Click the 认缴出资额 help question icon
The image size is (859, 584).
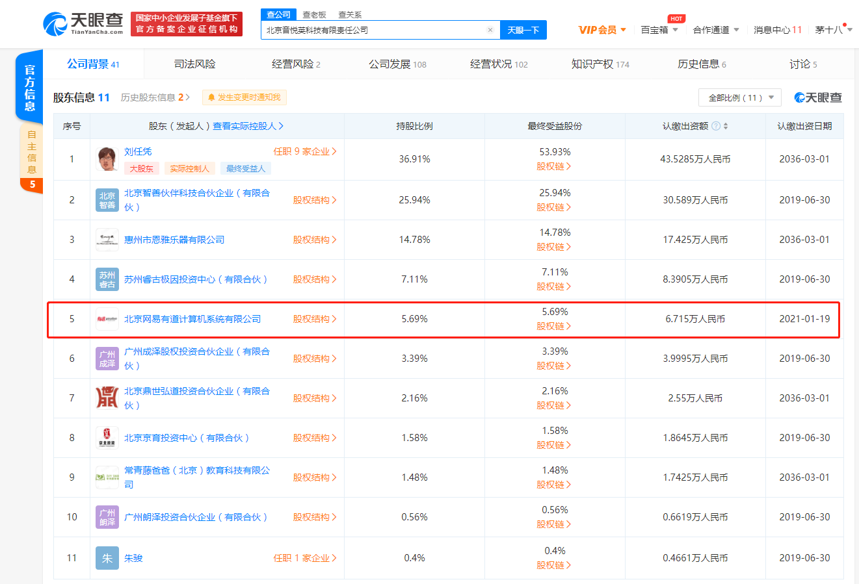(x=716, y=126)
